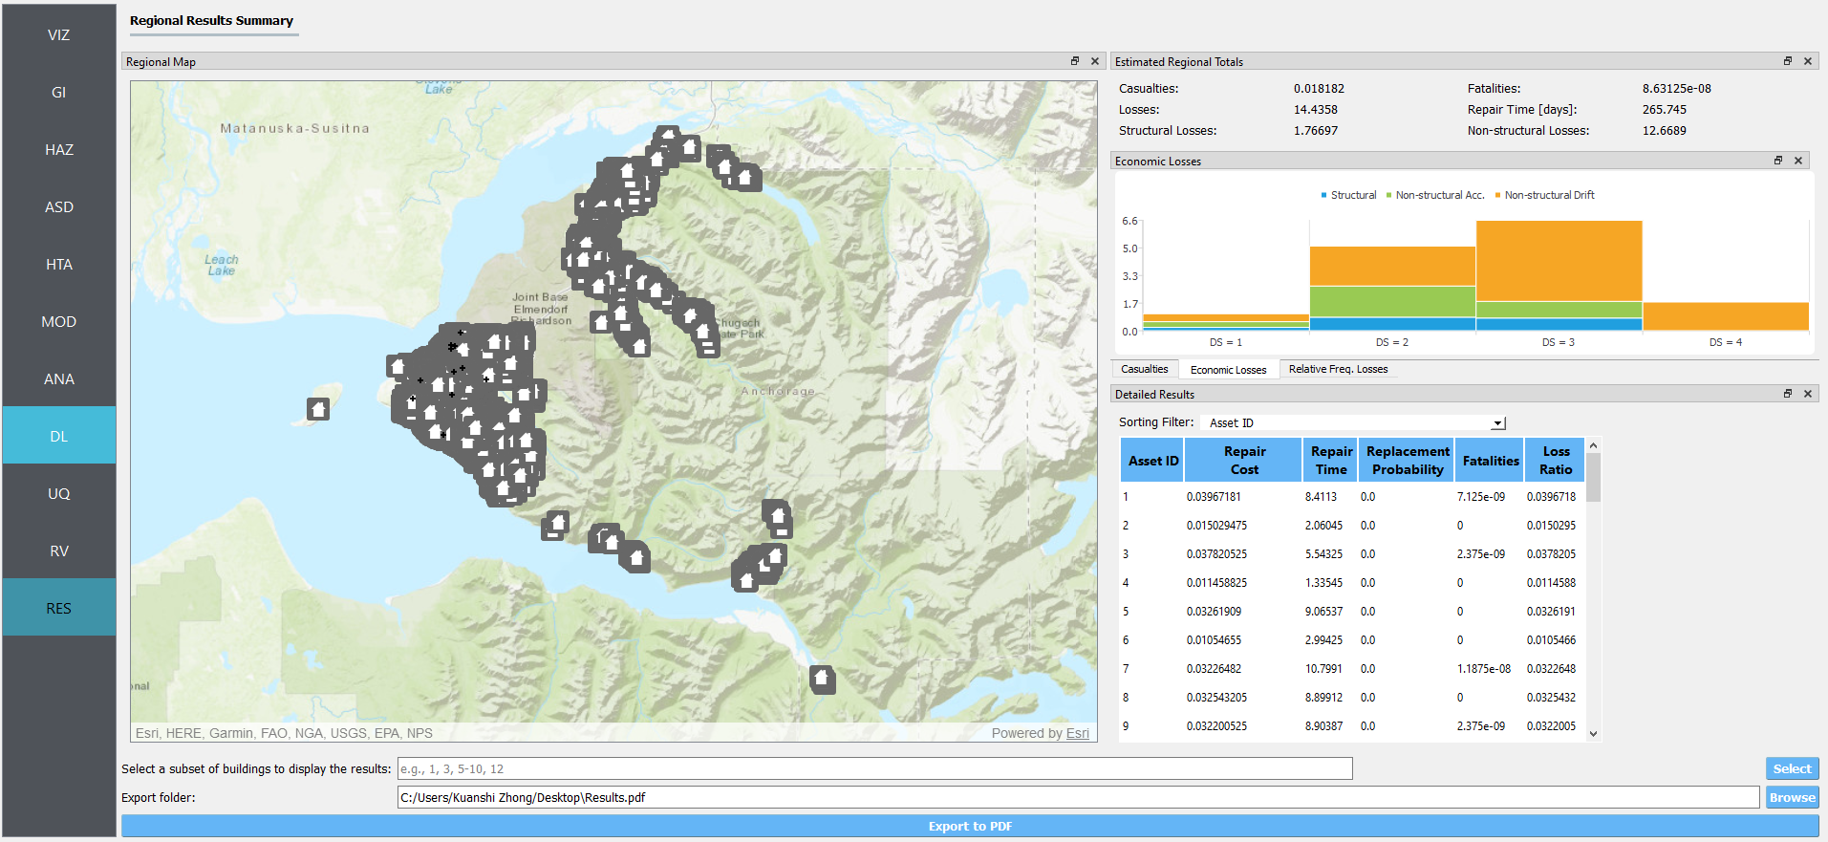This screenshot has width=1828, height=842.
Task: Click loss ratio value 0.0114588
Action: point(1551,583)
